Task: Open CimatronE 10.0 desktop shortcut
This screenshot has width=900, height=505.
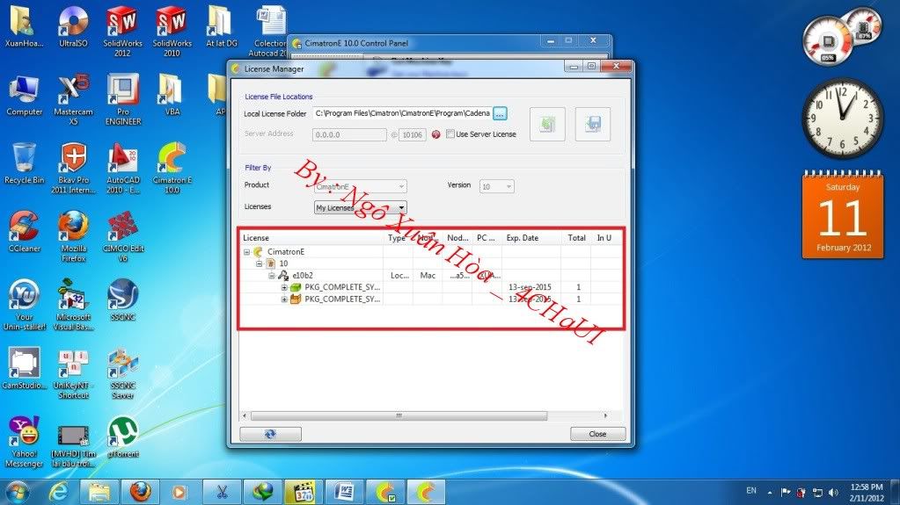Action: (172, 162)
